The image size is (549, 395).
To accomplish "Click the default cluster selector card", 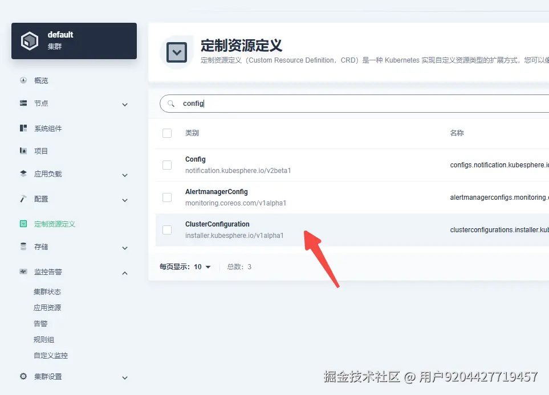I will (74, 41).
